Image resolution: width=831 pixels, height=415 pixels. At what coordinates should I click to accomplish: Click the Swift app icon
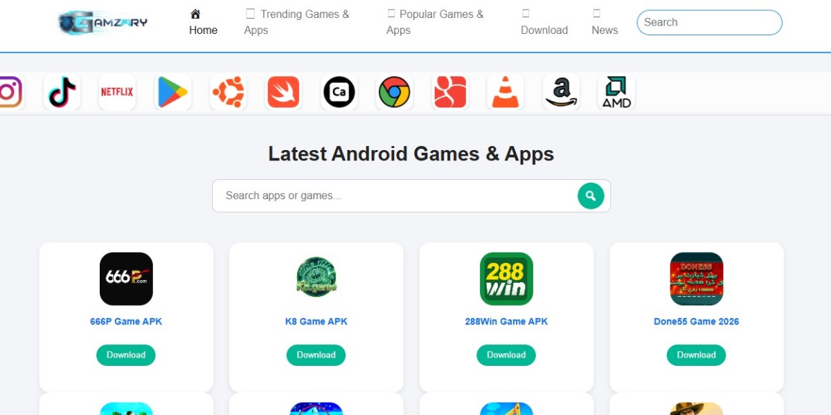[x=283, y=92]
